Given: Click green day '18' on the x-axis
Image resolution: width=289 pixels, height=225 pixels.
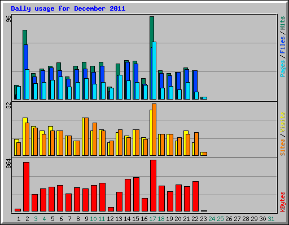Looking at the screenshot, I should pyautogui.click(x=161, y=219).
